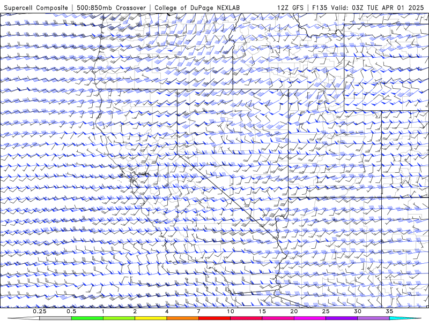Click the purple 25–30 color bar segment
Screen dimensions: 429x321
pyautogui.click(x=342, y=318)
